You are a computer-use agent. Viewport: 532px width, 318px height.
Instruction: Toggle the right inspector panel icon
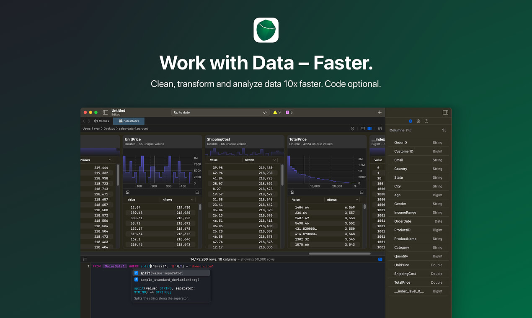click(x=445, y=112)
